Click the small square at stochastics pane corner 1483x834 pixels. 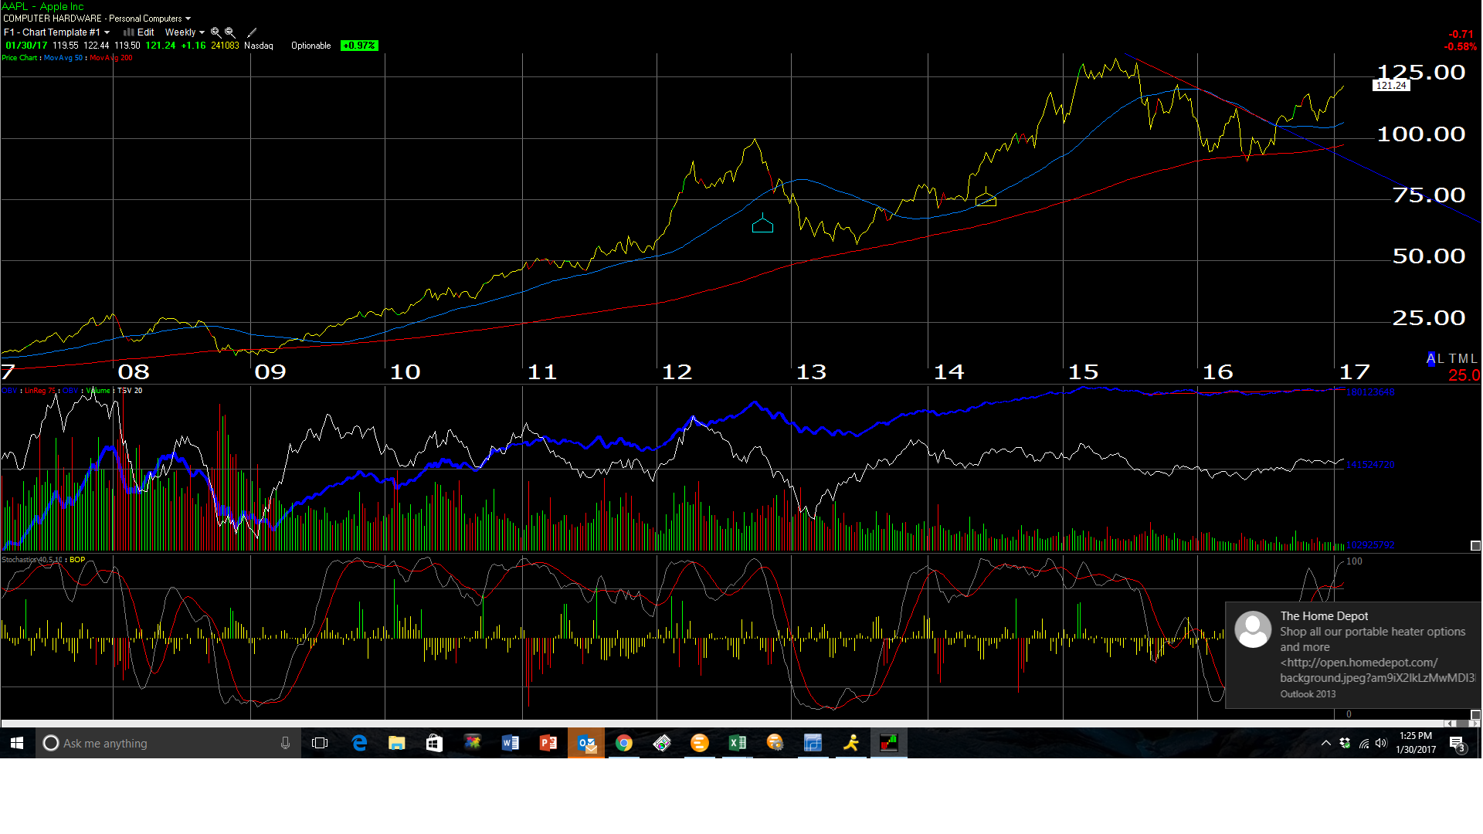[1475, 714]
